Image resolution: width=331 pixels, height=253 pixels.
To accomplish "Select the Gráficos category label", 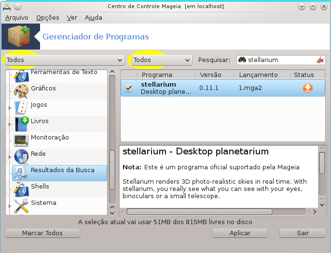I will 43,88.
